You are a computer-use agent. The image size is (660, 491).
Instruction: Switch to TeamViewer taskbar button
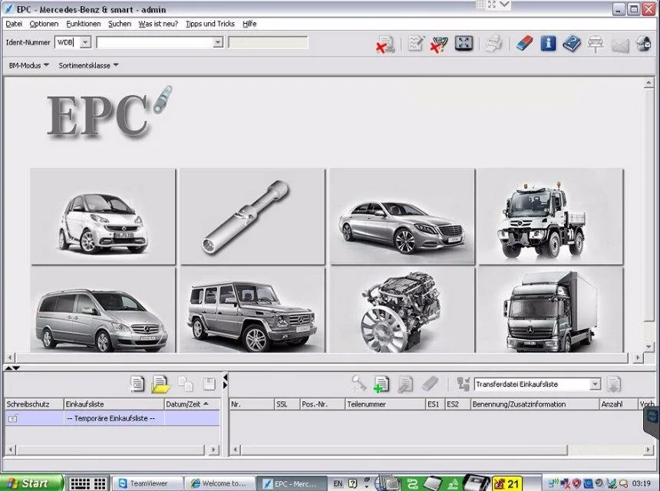point(148,483)
